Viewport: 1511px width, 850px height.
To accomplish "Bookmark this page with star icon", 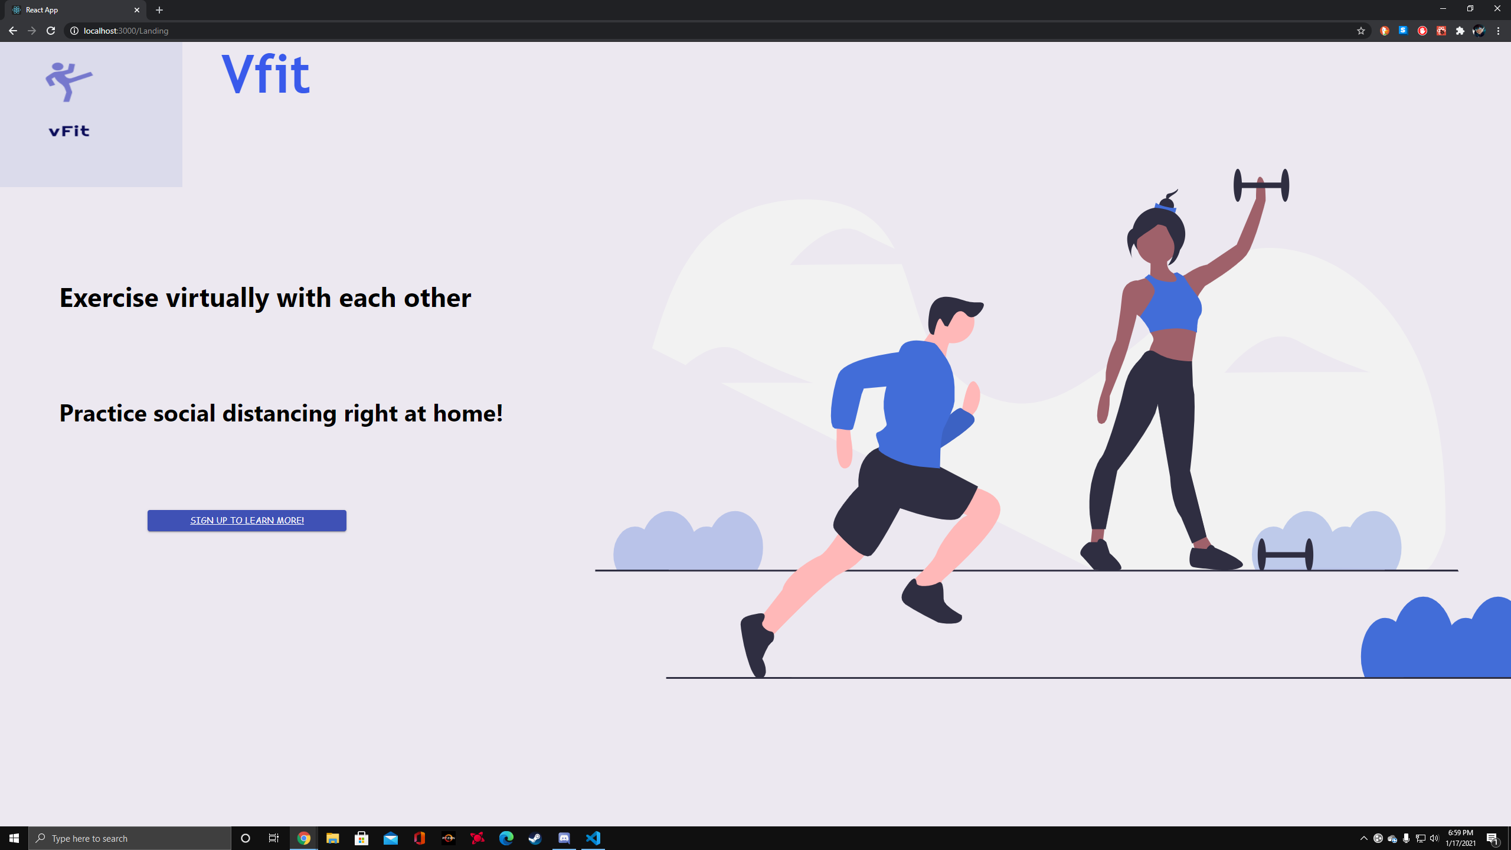I will coord(1361,31).
